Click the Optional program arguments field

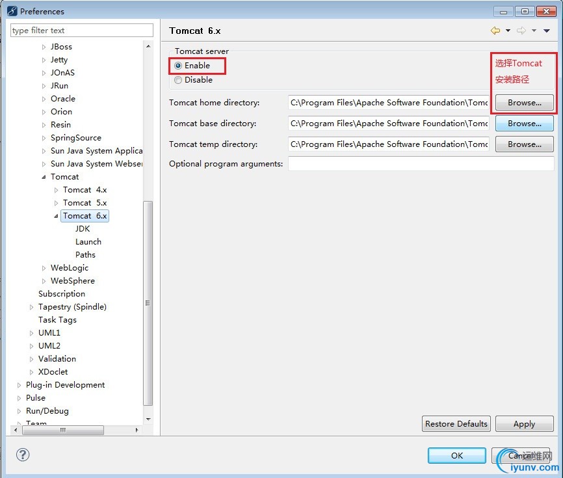(x=421, y=164)
